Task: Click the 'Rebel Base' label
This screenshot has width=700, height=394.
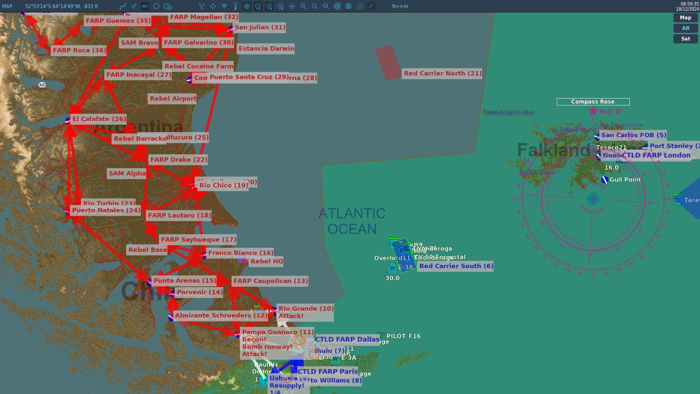Action: [x=147, y=250]
